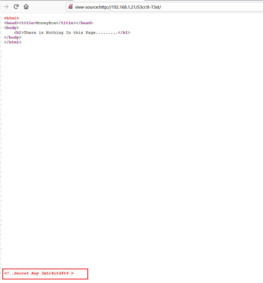Click the 3xtr4ctd4t4 key string
This screenshot has height=283, width=263.
point(55,273)
